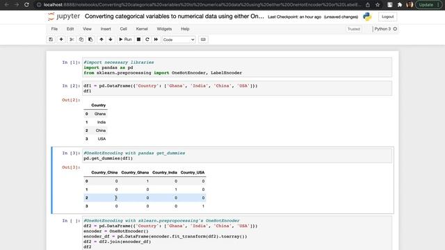445x250 pixels.
Task: Open the View menu
Action: click(87, 29)
